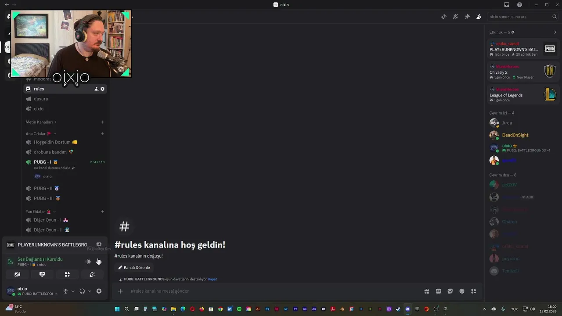Open offline member Chalon

(x=522, y=222)
